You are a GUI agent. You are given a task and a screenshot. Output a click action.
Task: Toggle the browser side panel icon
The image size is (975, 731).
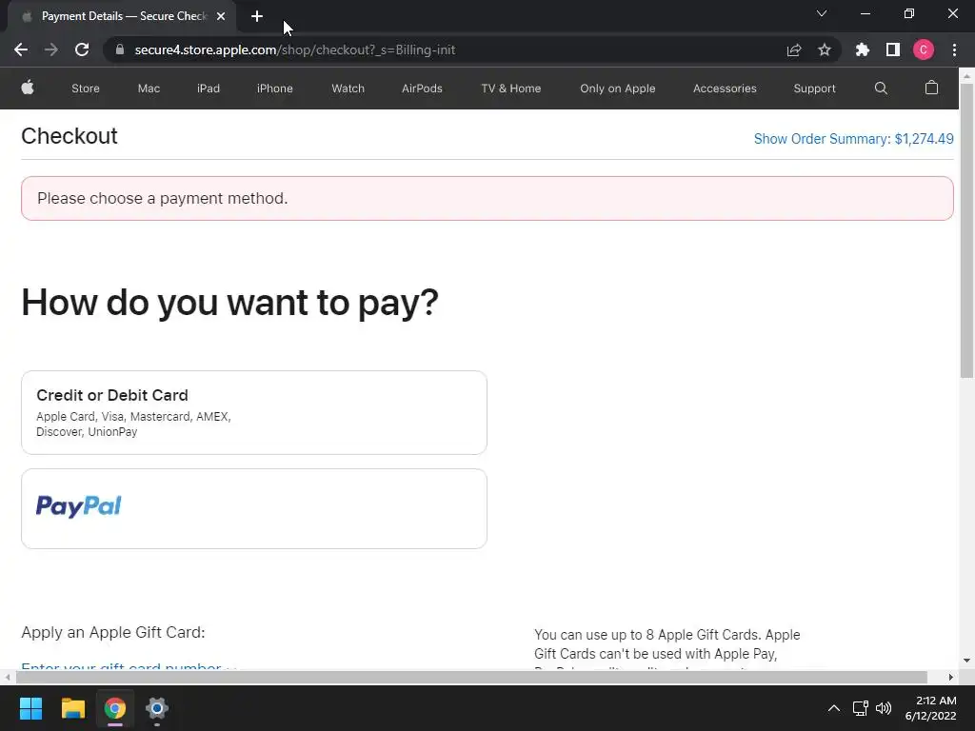[x=892, y=49]
